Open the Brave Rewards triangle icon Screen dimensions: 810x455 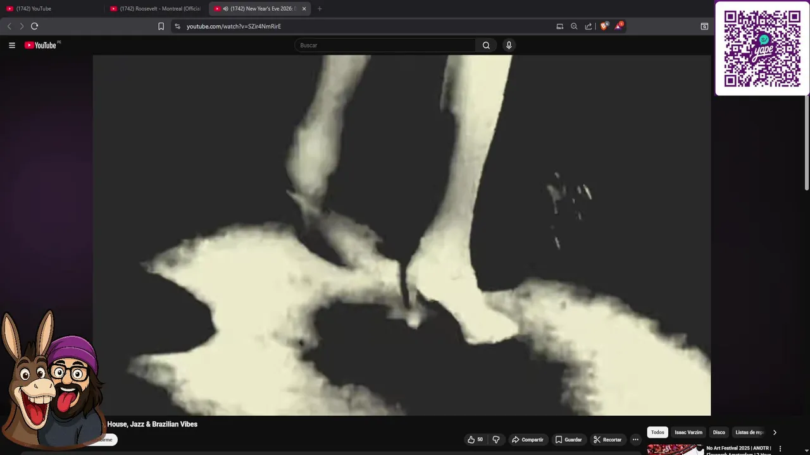619,26
